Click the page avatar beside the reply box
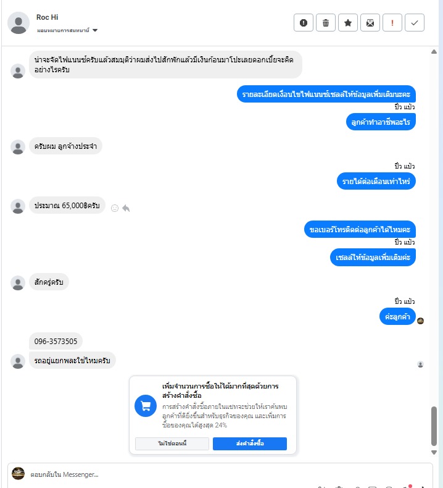Screen dimensions: 443x488 click(19, 473)
